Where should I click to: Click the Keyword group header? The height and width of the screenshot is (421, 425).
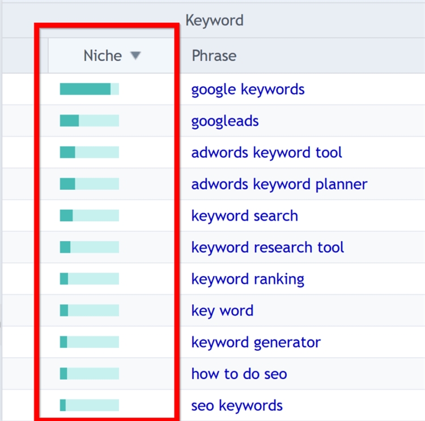tap(214, 21)
